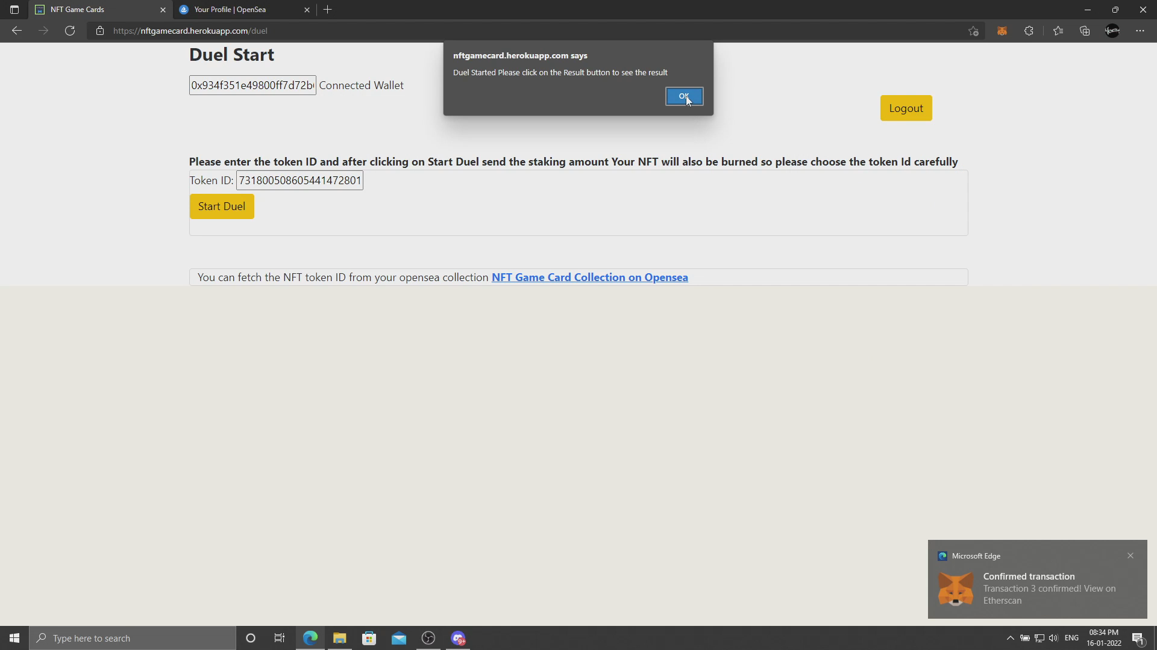Open Collections in Edge
1157x650 pixels.
pos(1085,31)
